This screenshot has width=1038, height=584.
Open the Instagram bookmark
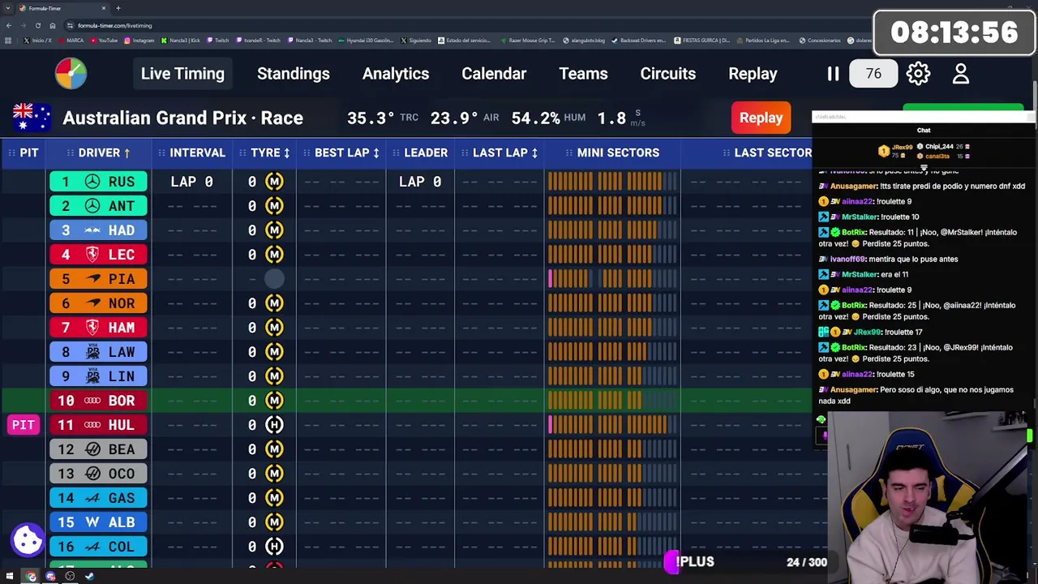[x=139, y=41]
